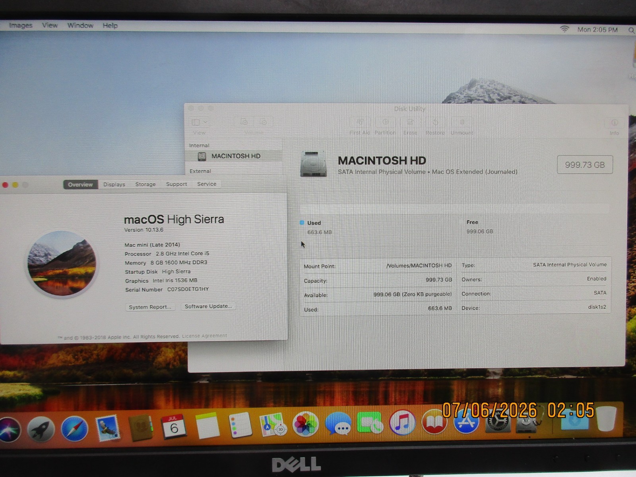The image size is (636, 477).
Task: Click the 999.73 GB capacity box
Action: pos(585,165)
